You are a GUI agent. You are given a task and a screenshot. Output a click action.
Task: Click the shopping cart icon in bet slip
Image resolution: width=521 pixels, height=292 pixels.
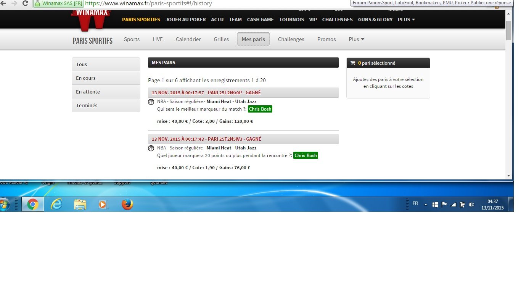pos(353,63)
